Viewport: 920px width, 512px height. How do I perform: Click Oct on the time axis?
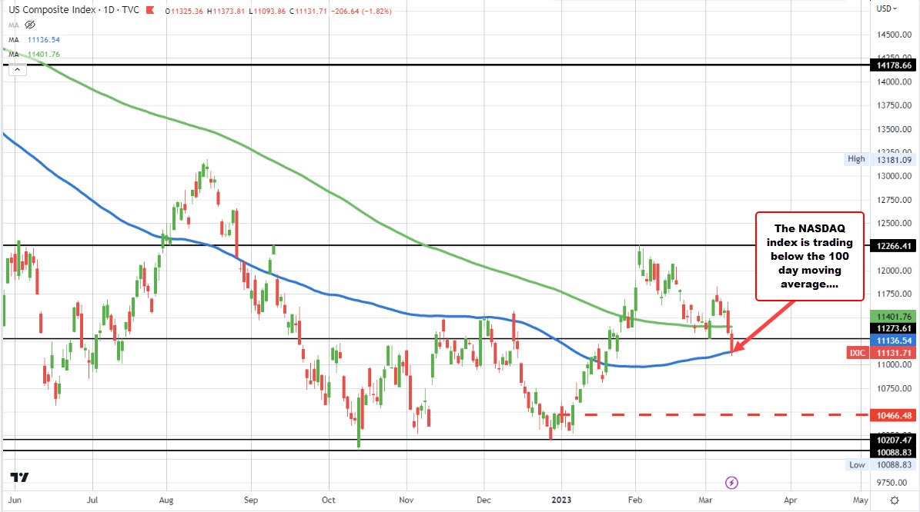pos(329,500)
